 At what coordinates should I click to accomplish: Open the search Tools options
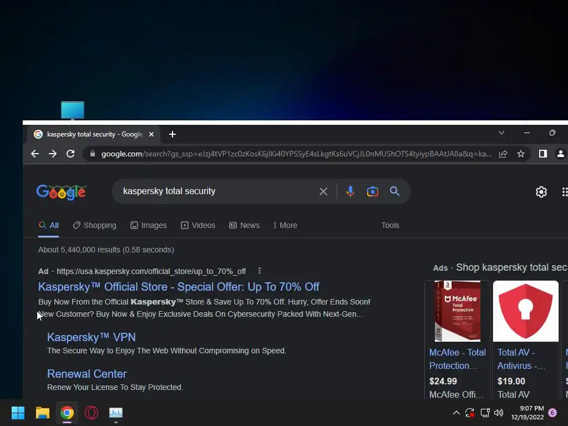pos(390,225)
